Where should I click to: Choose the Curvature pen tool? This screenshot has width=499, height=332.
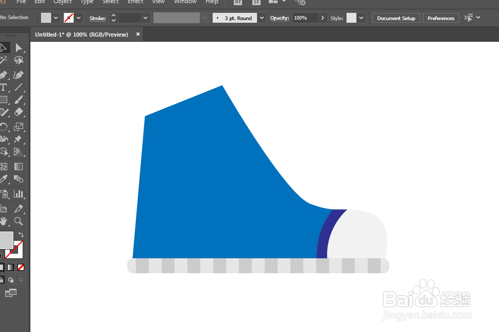click(x=19, y=75)
